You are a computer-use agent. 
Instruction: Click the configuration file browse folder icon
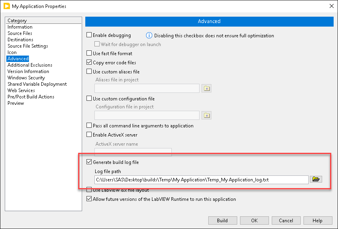[x=207, y=115]
